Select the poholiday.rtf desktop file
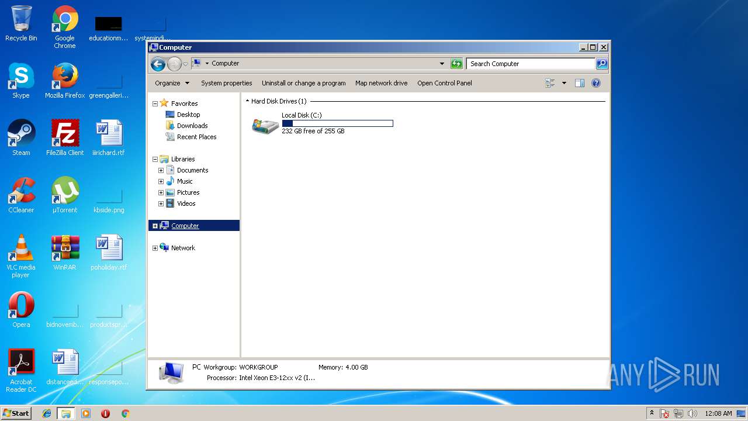The image size is (748, 421). (109, 253)
